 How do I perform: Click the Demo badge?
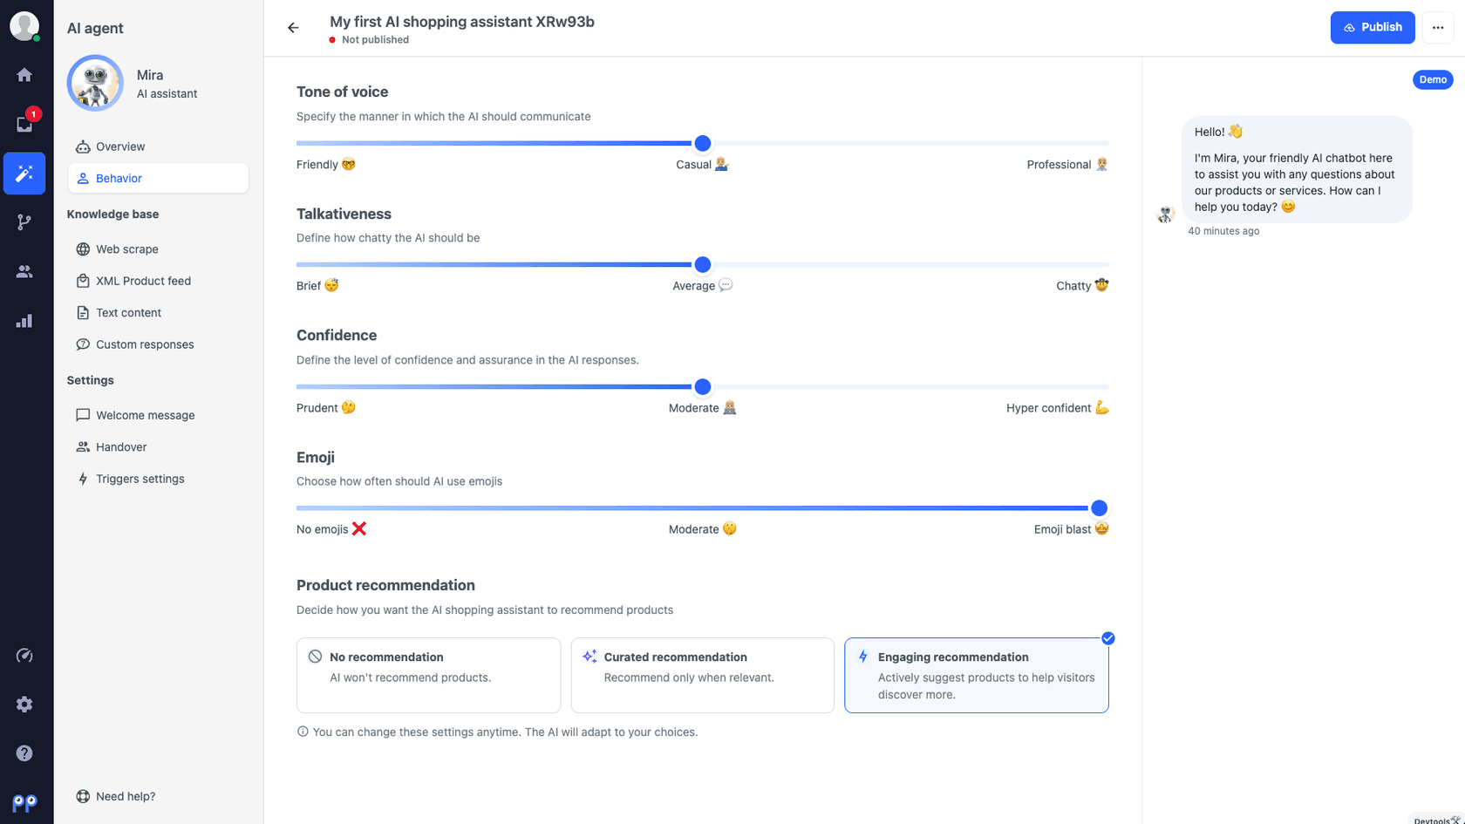tap(1433, 79)
